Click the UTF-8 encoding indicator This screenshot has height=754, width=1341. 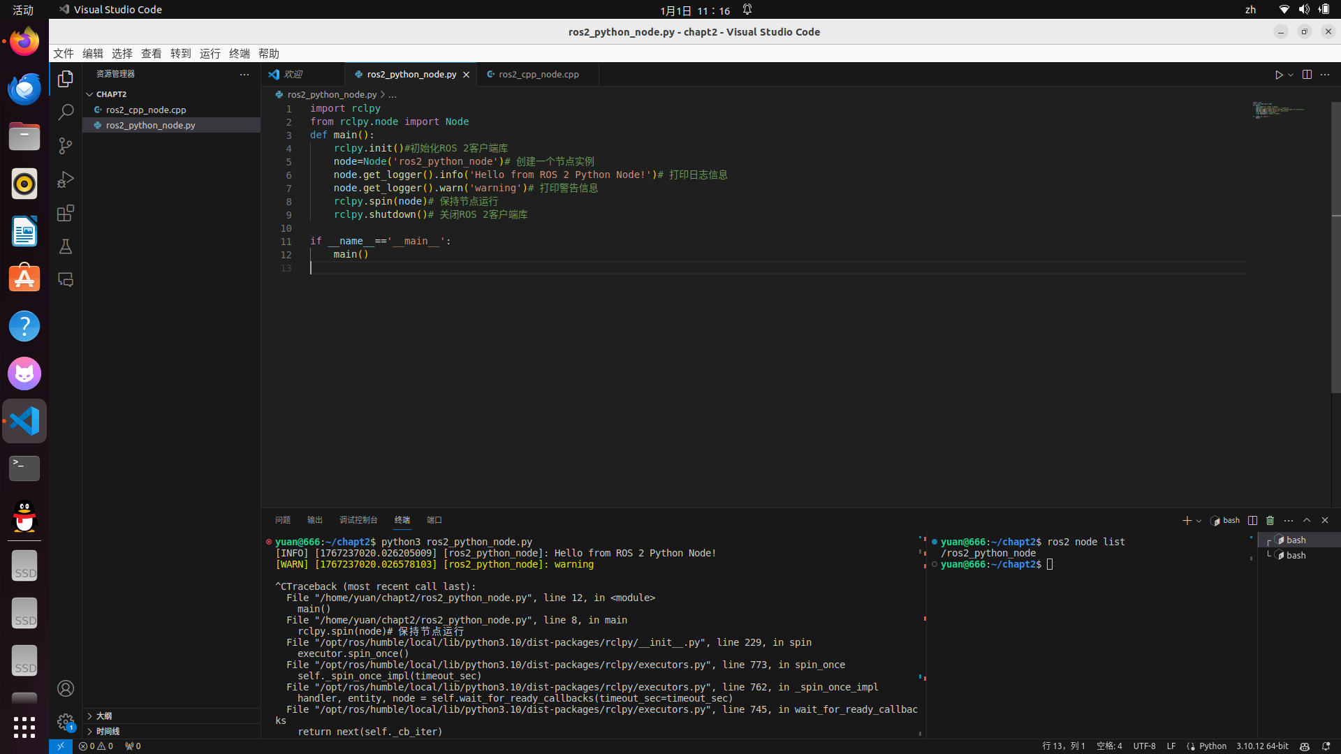pyautogui.click(x=1144, y=746)
